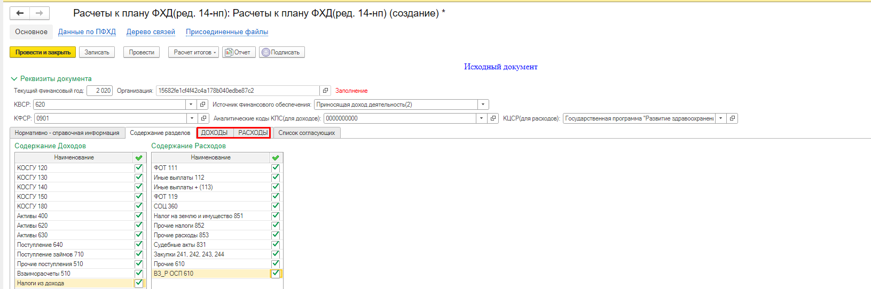Uncheck the Активы 400 checkbox
Image resolution: width=871 pixels, height=289 pixels.
[x=139, y=215]
